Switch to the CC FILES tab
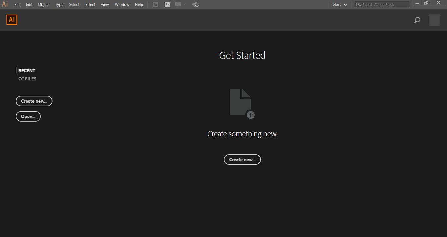447x237 pixels. pyautogui.click(x=27, y=78)
